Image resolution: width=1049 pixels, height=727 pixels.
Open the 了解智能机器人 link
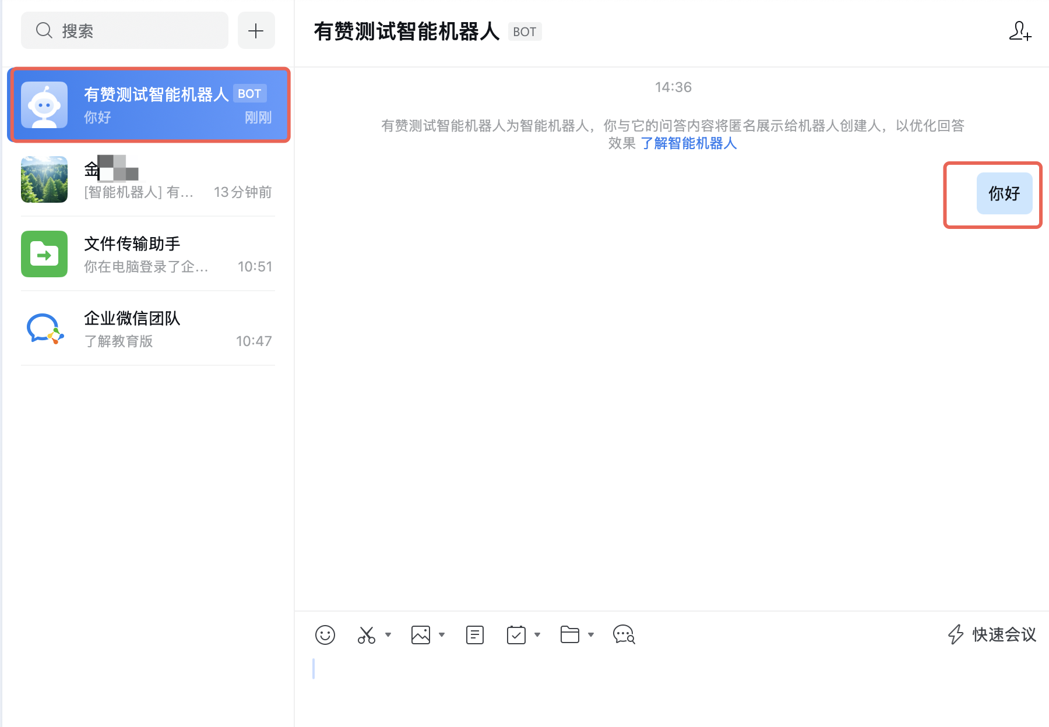point(688,143)
